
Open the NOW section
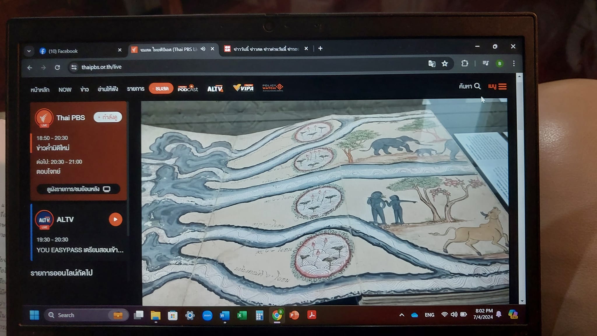point(65,89)
